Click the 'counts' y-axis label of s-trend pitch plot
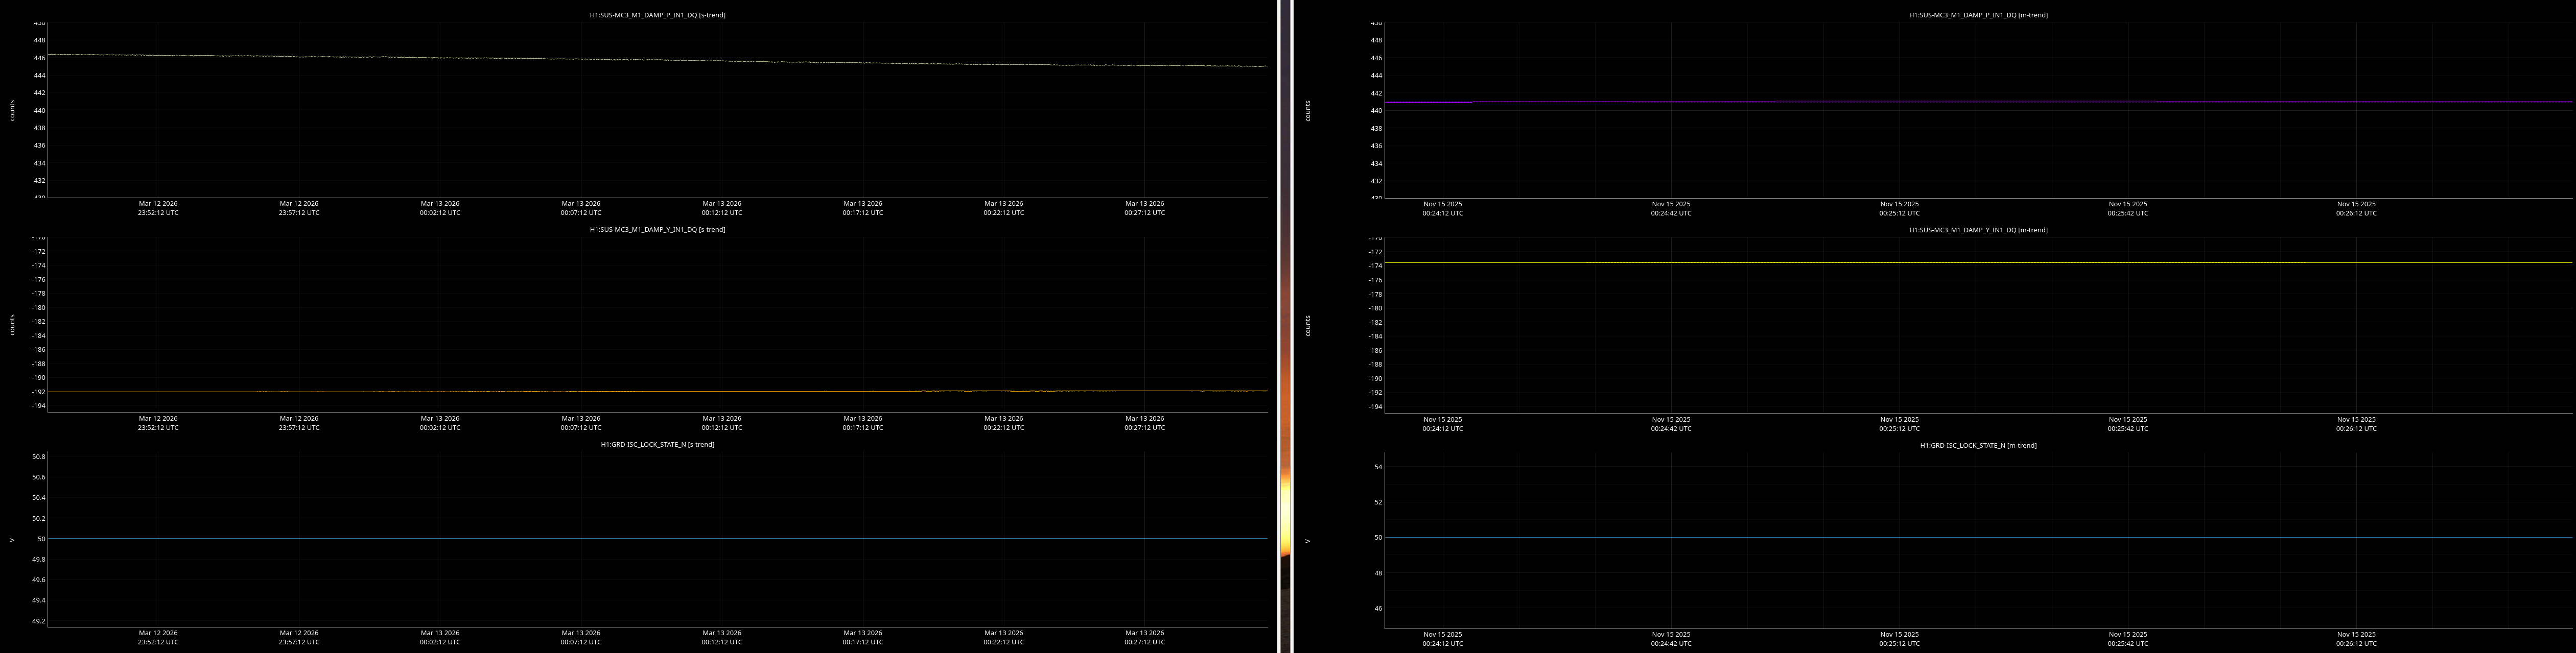 [x=12, y=110]
